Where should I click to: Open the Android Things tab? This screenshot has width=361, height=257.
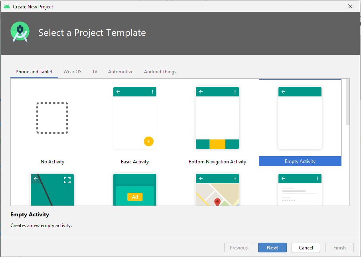pyautogui.click(x=160, y=71)
